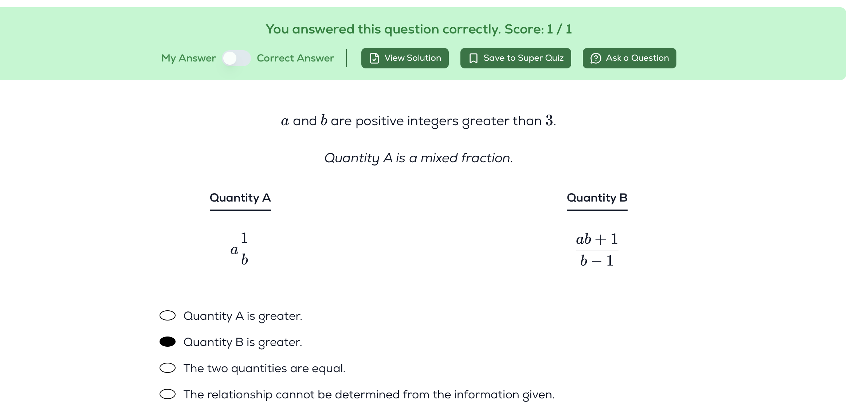This screenshot has width=864, height=414.
Task: Toggle between My Answer and Correct Answer
Action: coord(236,58)
